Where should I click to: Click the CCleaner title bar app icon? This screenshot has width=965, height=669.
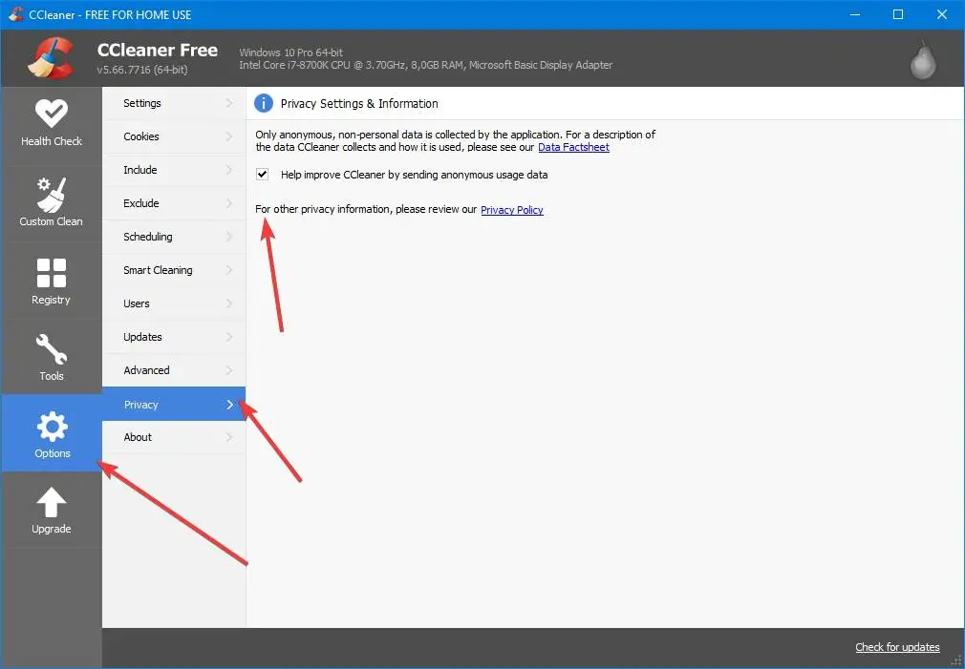(x=15, y=14)
